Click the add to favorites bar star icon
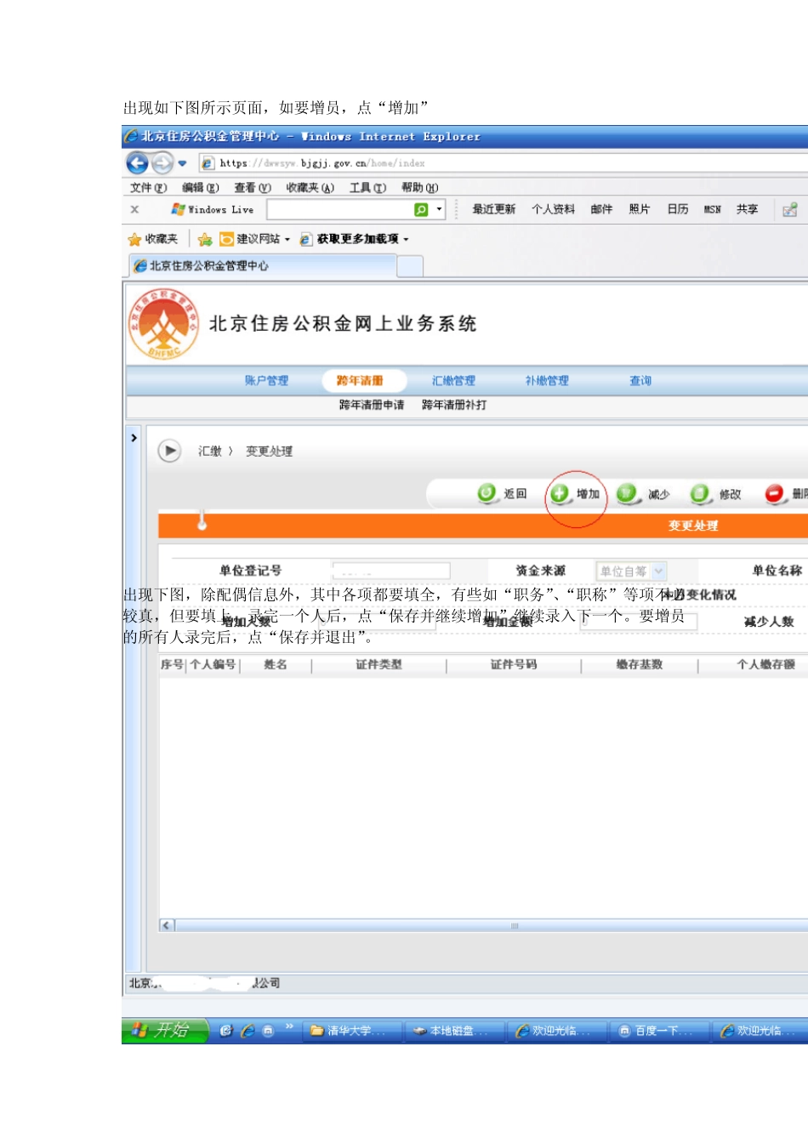This screenshot has width=808, height=1143. pos(205,239)
